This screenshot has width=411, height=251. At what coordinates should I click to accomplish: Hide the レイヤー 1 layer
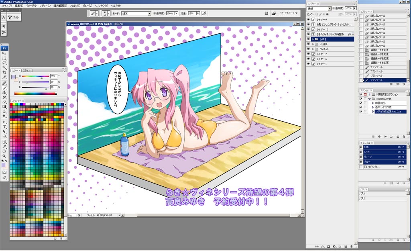pyautogui.click(x=309, y=64)
